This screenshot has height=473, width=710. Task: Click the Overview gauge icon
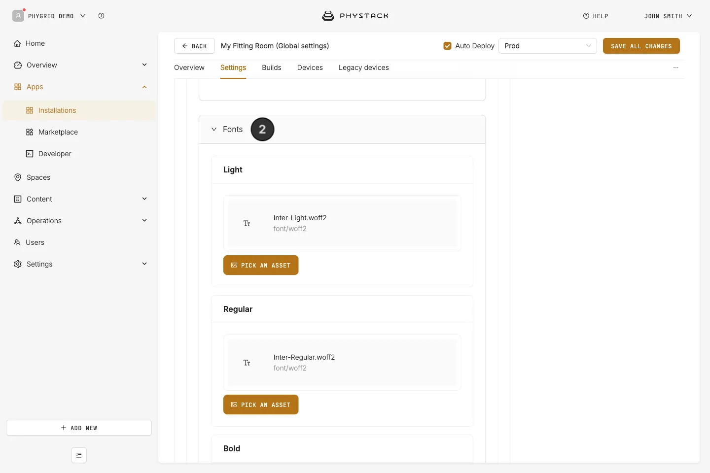18,65
